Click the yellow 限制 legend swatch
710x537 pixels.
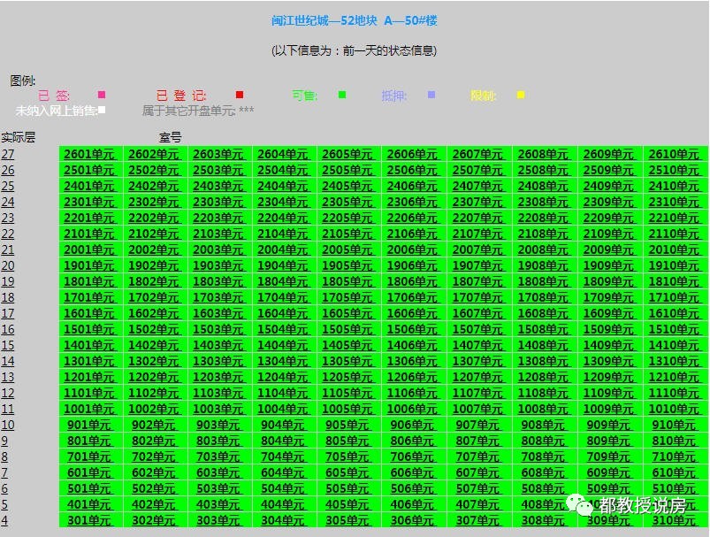coord(520,93)
